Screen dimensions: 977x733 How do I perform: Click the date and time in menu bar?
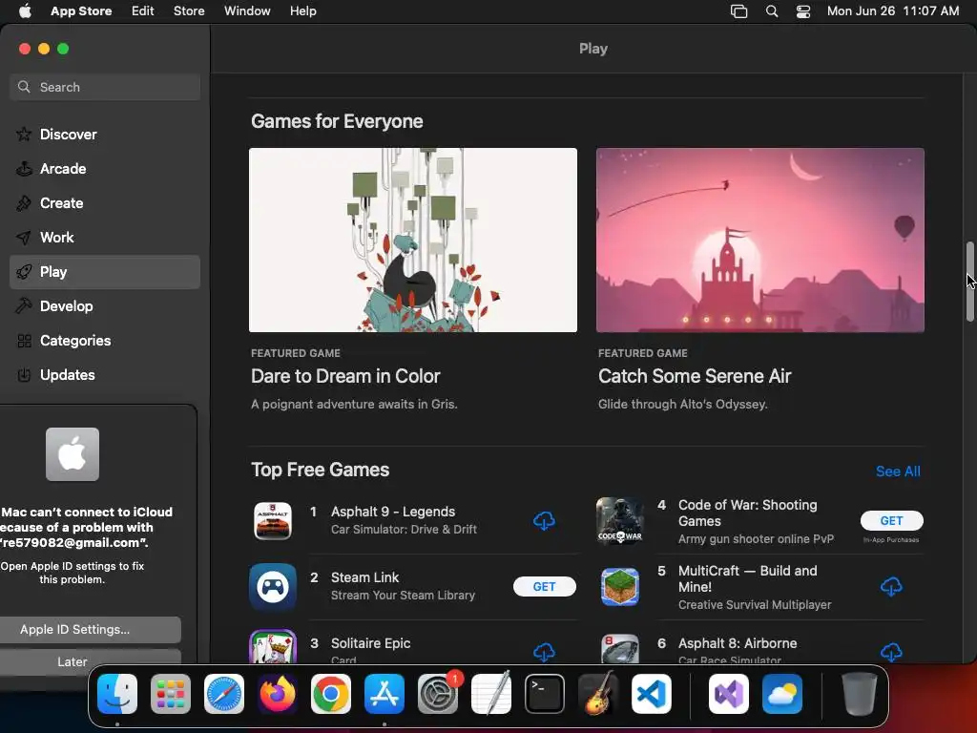[x=893, y=11]
